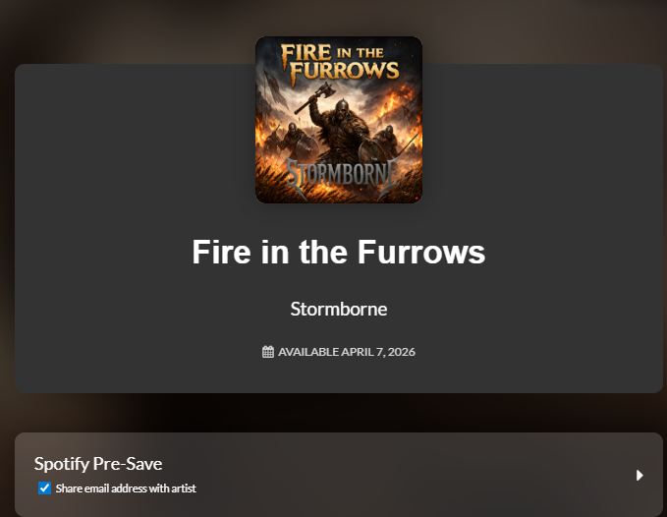
Task: Select the Spotify Pre-Save heading text
Action: pyautogui.click(x=98, y=463)
